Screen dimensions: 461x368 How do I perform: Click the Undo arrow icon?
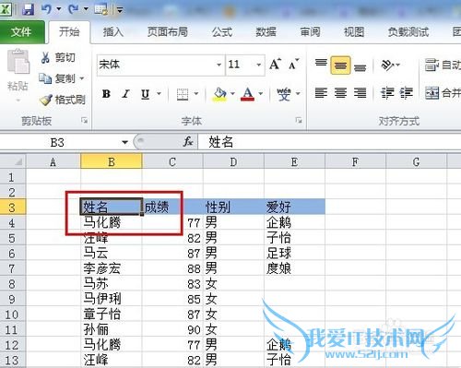coord(46,9)
